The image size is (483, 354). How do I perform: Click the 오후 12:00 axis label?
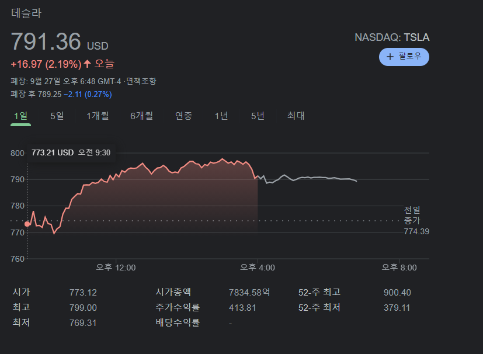coord(116,268)
